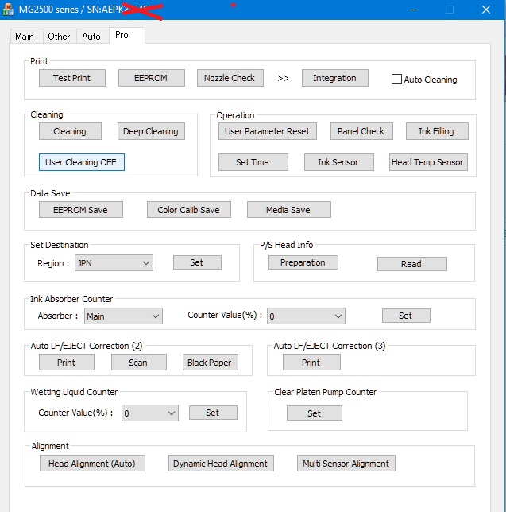Expand Wetting Liquid Counter Value dropdown

149,413
